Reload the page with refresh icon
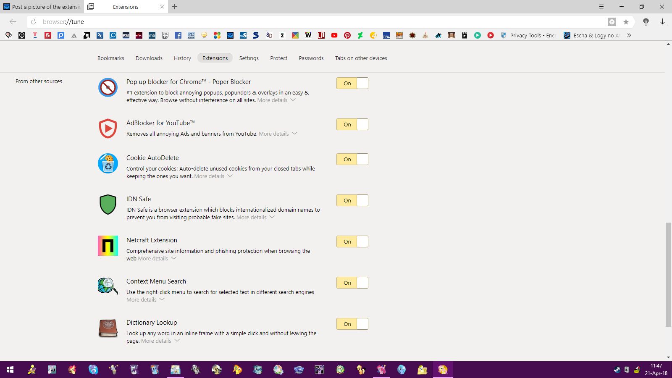Viewport: 672px width, 378px height. coord(34,22)
